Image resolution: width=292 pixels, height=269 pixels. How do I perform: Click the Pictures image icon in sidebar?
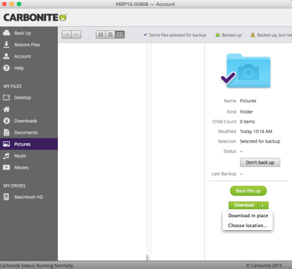pos(6,144)
